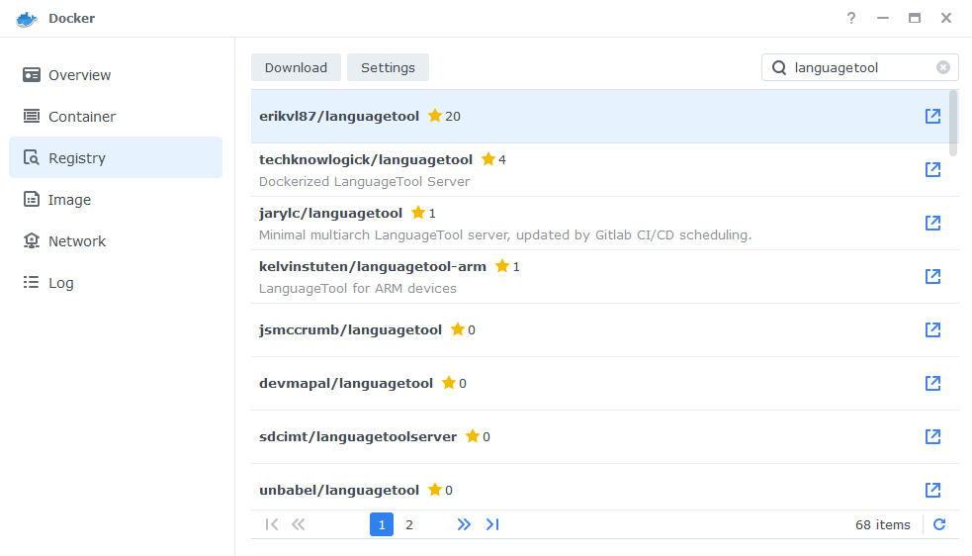Image resolution: width=972 pixels, height=556 pixels.
Task: Clear the languagetool search text
Action: click(943, 67)
